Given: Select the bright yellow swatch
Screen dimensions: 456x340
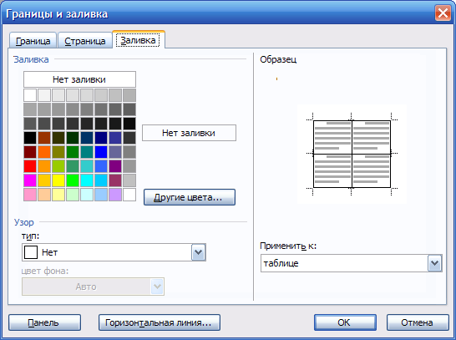Looking at the screenshot, I should pos(58,180).
